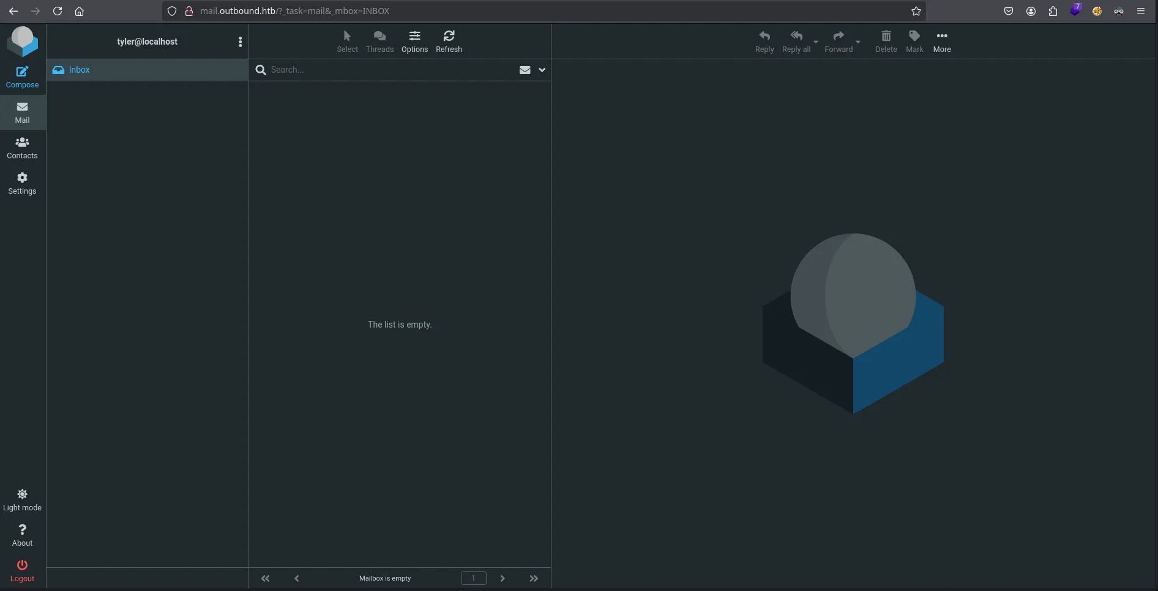Jump to last page of messages
This screenshot has height=591, width=1158.
pos(534,578)
